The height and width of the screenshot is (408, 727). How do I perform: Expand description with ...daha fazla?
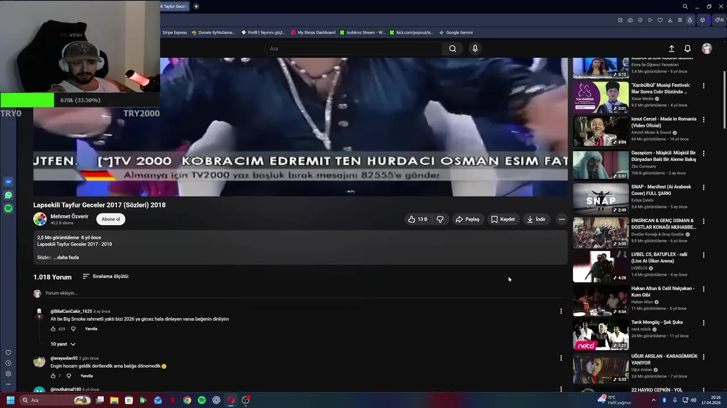tap(66, 257)
